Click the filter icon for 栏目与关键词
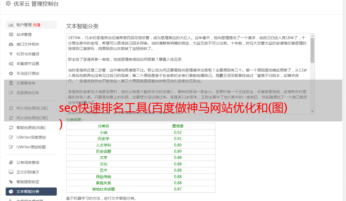 click(11, 54)
